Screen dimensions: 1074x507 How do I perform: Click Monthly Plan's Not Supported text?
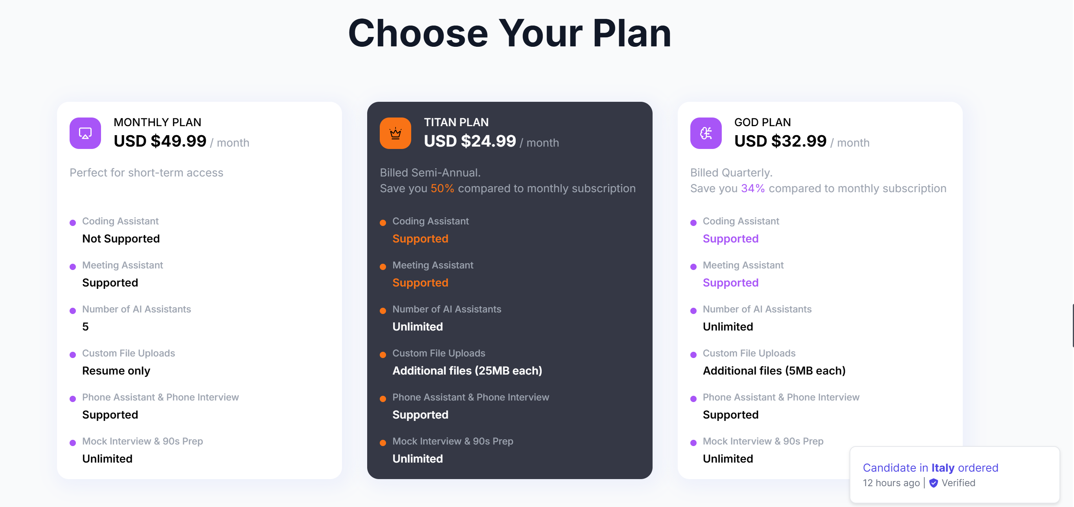click(121, 239)
